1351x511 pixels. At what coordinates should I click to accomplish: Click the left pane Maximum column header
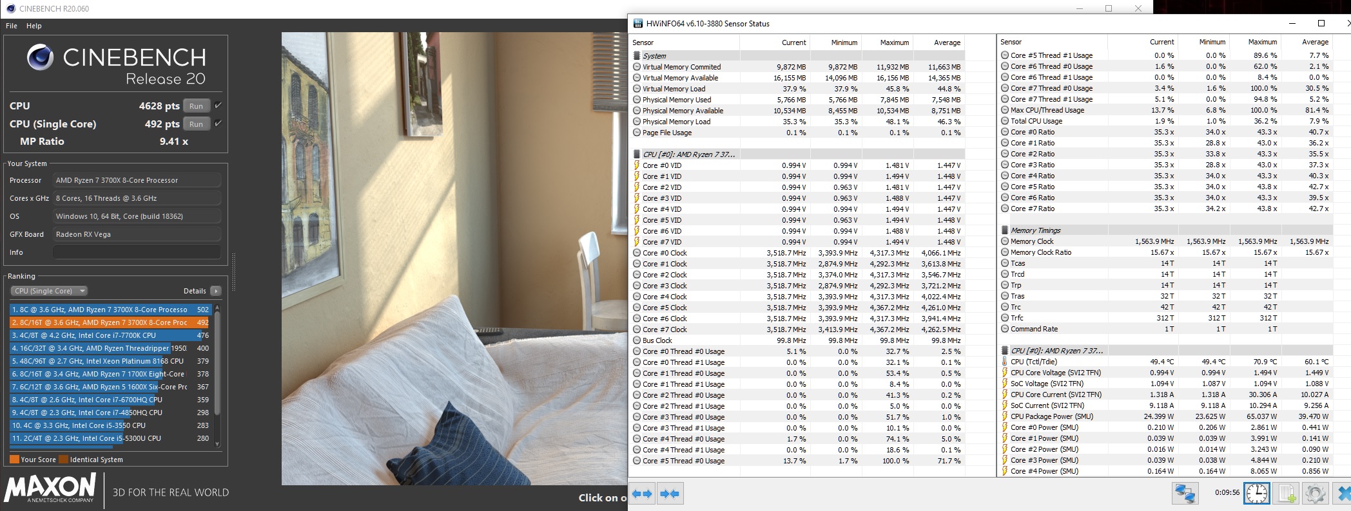895,42
